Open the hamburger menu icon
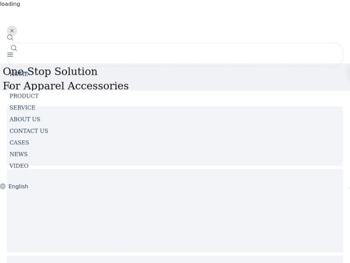This screenshot has height=263, width=350. click(10, 54)
